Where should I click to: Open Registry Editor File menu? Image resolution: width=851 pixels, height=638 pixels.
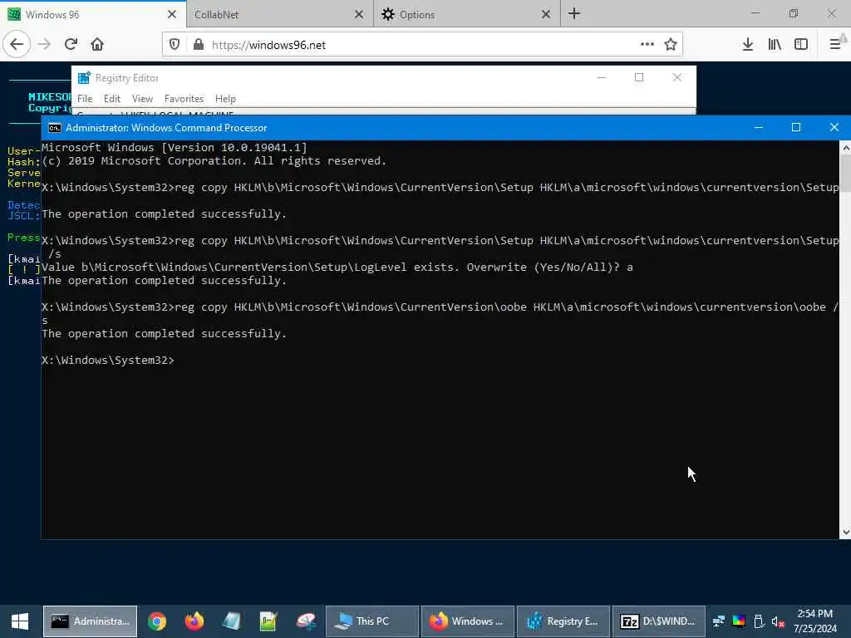(85, 99)
